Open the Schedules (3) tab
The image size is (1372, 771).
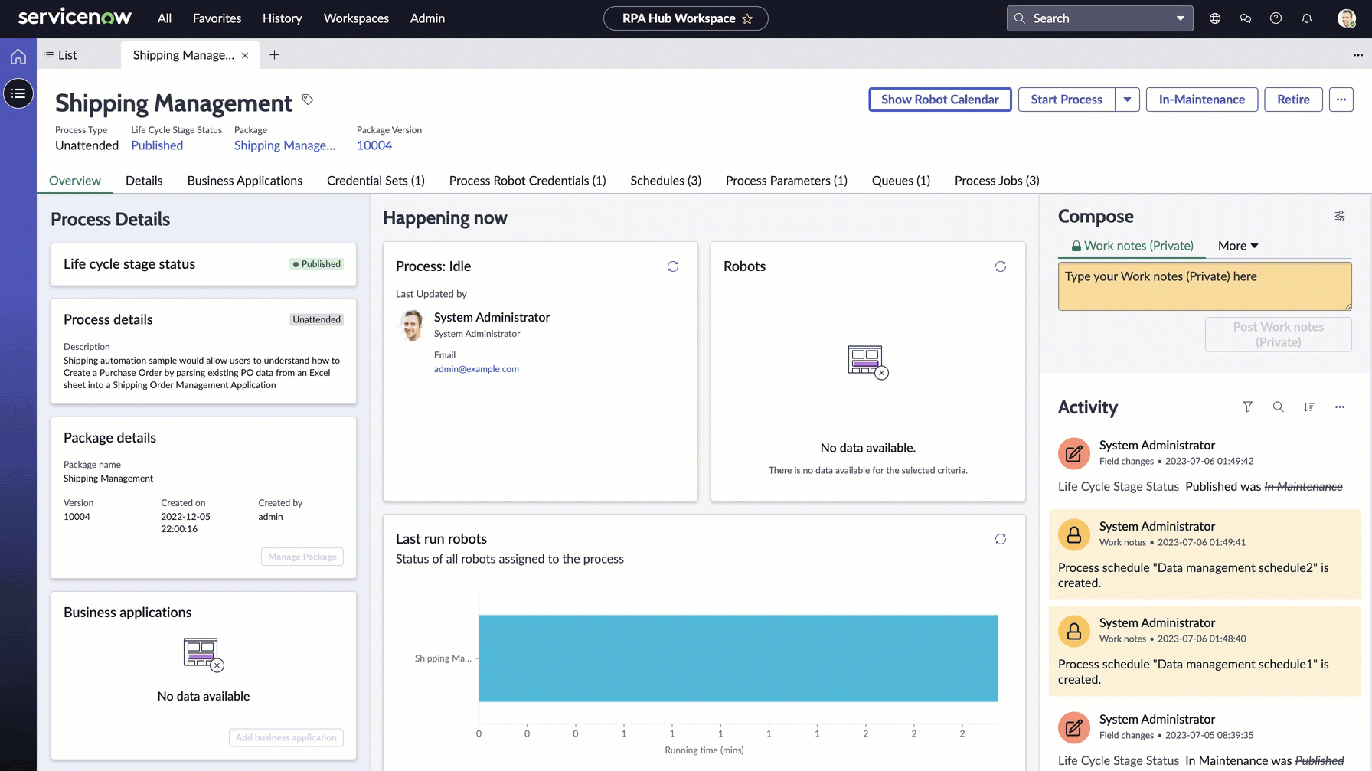pyautogui.click(x=666, y=181)
